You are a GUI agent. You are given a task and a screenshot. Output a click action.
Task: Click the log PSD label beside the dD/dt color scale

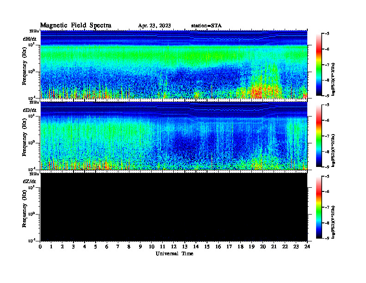point(333,150)
